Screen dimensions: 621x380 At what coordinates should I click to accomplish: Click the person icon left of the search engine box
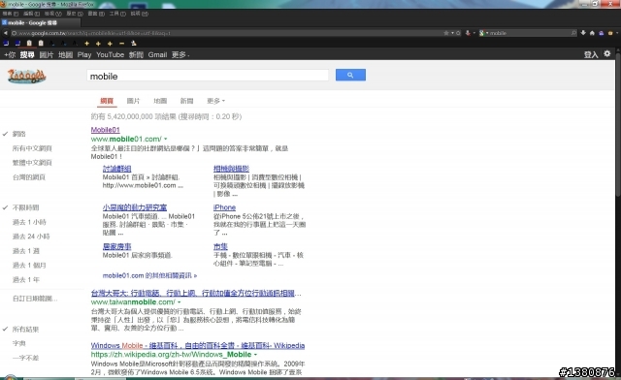(x=468, y=33)
